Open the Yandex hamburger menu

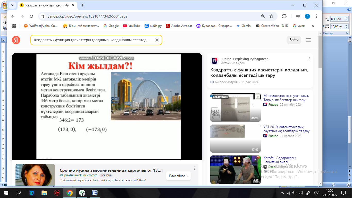pyautogui.click(x=308, y=40)
